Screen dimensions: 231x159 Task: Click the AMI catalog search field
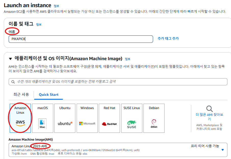click(x=118, y=82)
